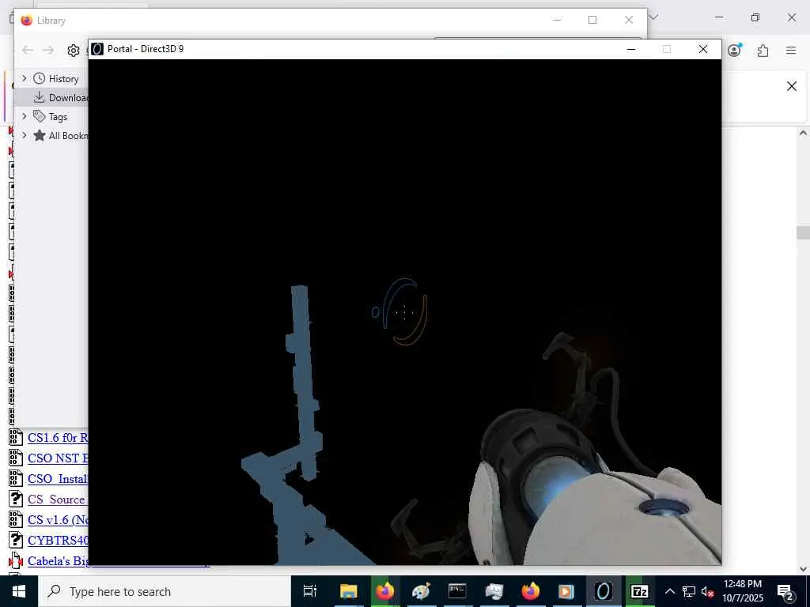Open Paint from the taskbar
This screenshot has width=810, height=607.
(x=421, y=591)
